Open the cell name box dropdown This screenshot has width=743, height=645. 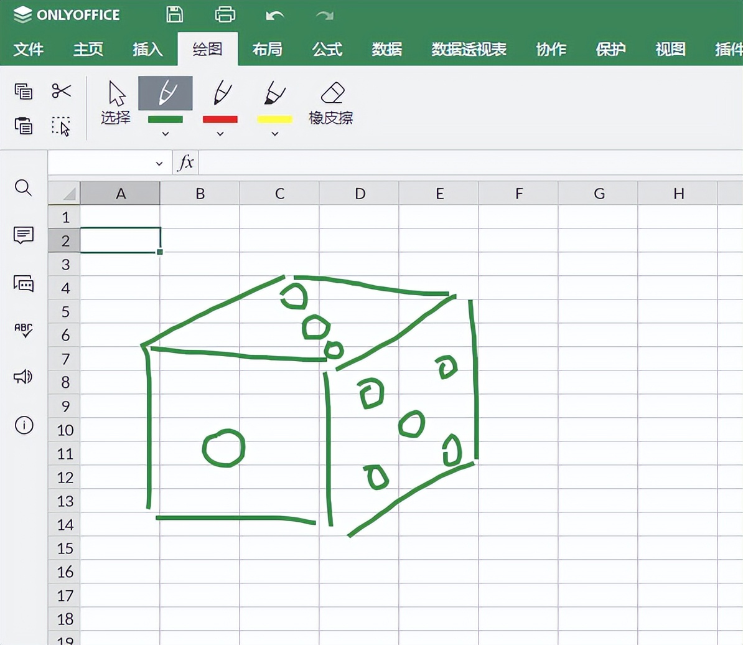[159, 162]
